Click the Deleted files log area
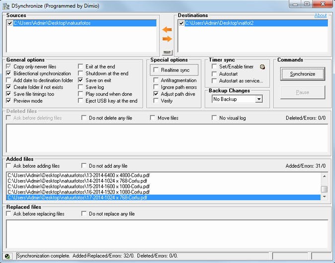Viewport: 335px width, 263px height. pos(167,138)
